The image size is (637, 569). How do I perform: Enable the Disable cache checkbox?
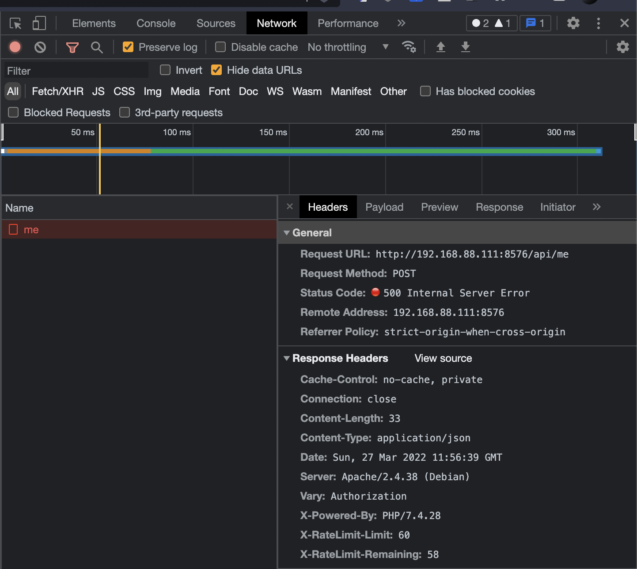pyautogui.click(x=220, y=47)
